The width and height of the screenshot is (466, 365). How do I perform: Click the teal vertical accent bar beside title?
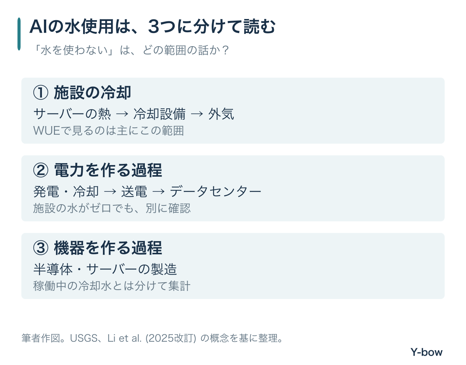click(x=19, y=34)
